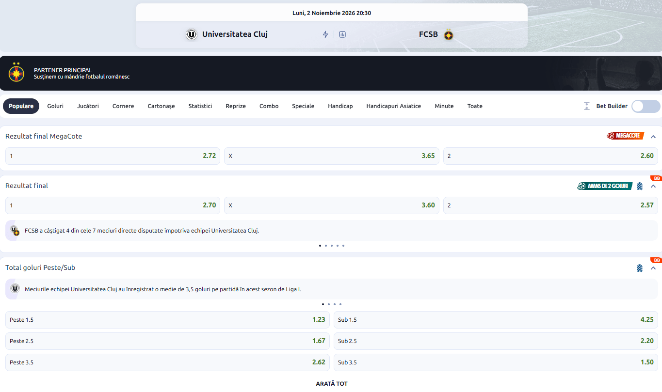The width and height of the screenshot is (662, 392).
Task: Enable the Bet Builder switch
Action: [x=646, y=106]
